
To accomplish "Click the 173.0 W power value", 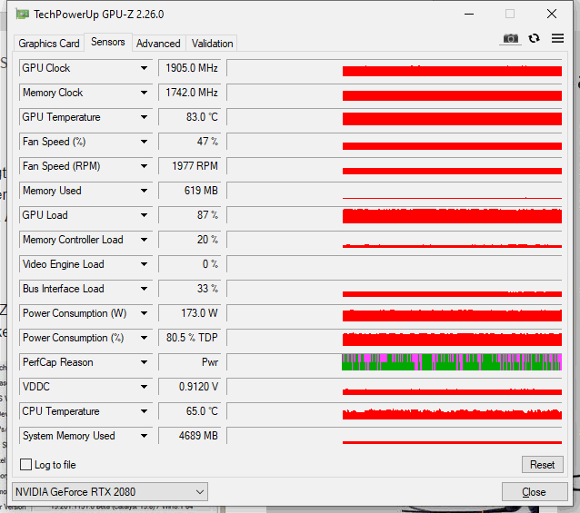I will (190, 313).
